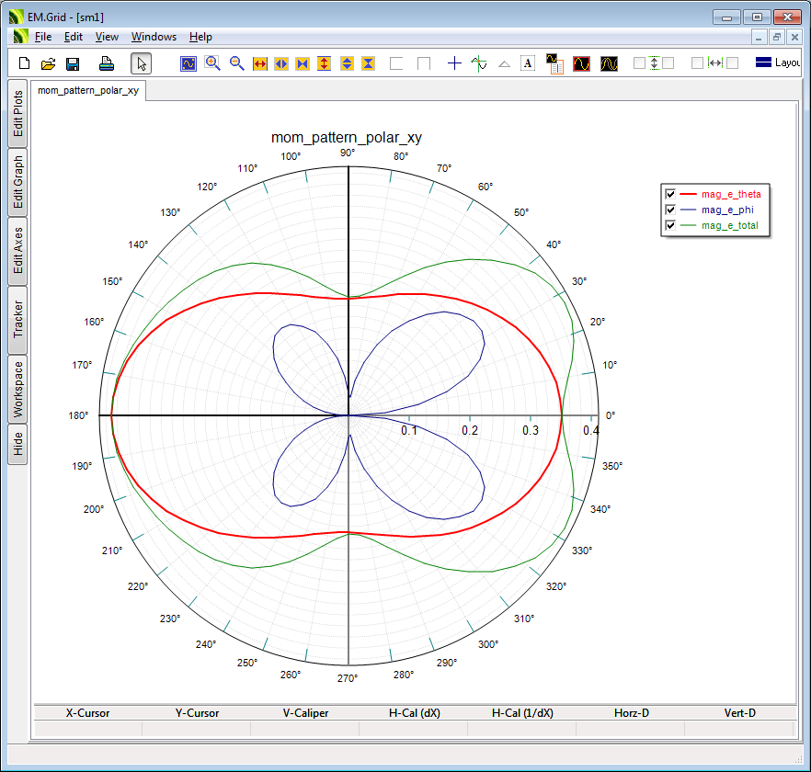Click the red mag_e_theta legend line swatch

click(689, 194)
